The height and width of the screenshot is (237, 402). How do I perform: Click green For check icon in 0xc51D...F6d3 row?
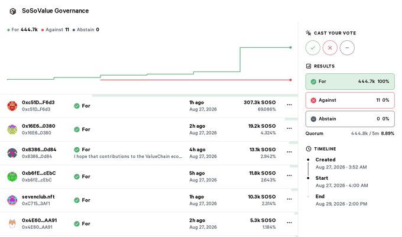77,106
